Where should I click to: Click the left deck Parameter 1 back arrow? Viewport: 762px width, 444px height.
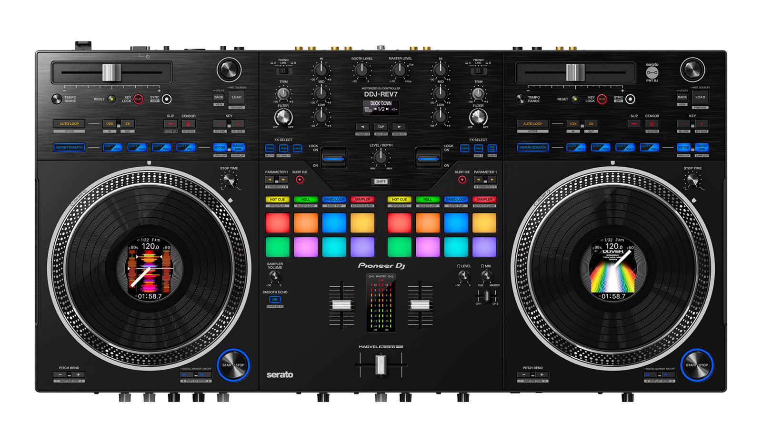270,180
